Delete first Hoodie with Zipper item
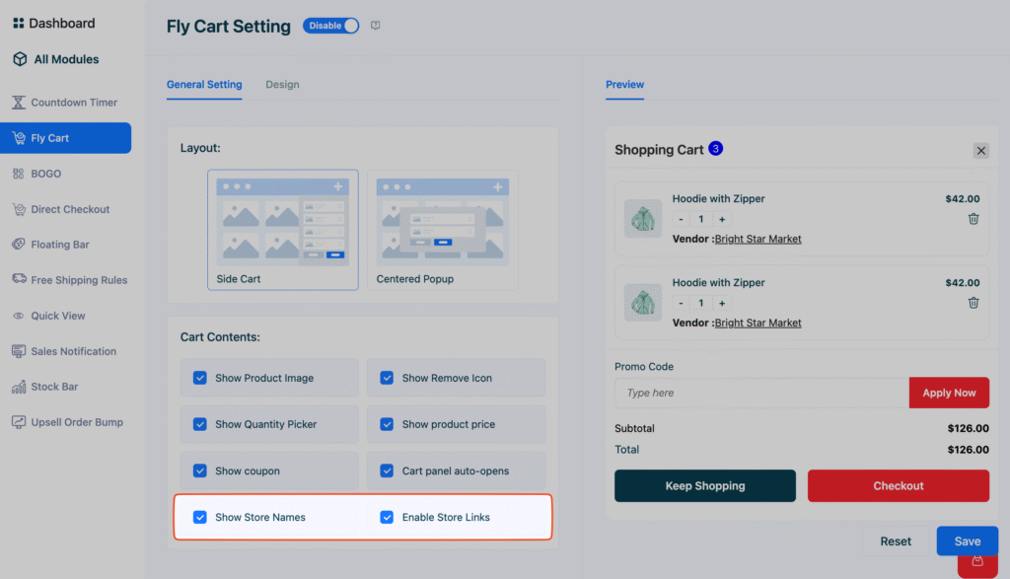The height and width of the screenshot is (579, 1010). 974,219
